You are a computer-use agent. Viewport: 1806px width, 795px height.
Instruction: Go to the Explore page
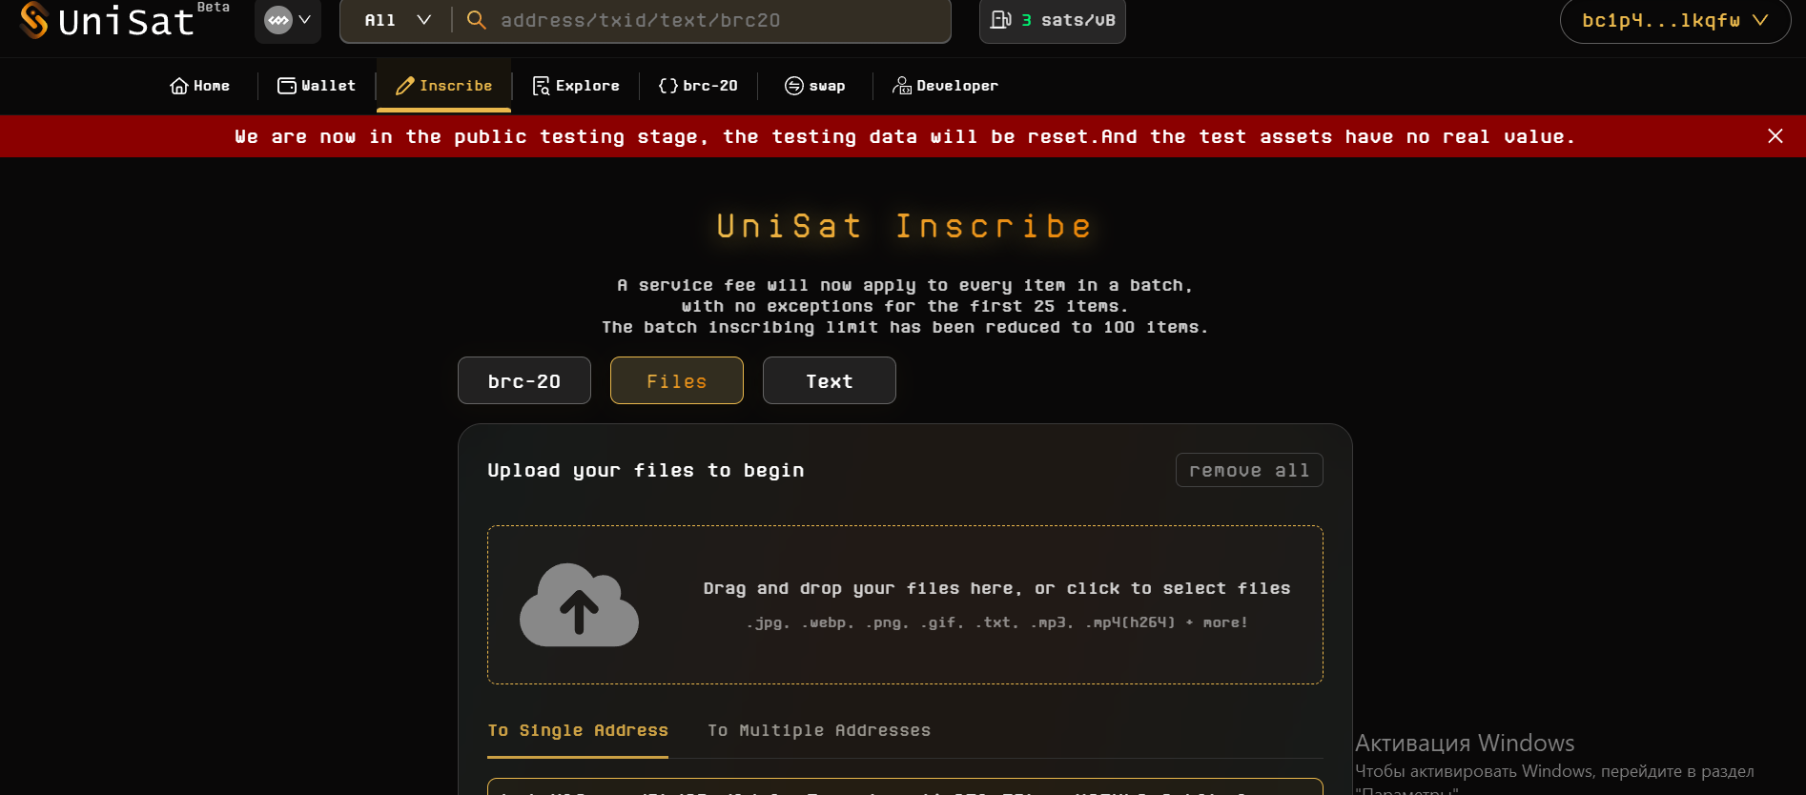576,86
